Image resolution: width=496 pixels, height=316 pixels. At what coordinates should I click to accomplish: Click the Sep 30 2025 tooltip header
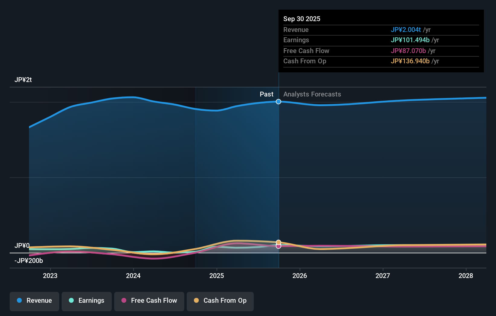click(301, 19)
